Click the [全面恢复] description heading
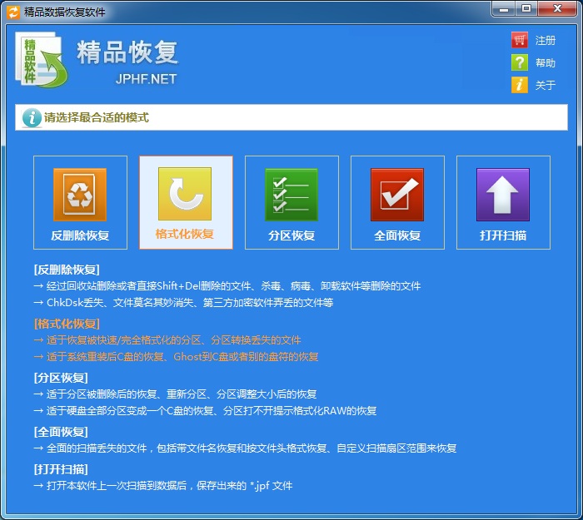583x520 pixels. (61, 432)
